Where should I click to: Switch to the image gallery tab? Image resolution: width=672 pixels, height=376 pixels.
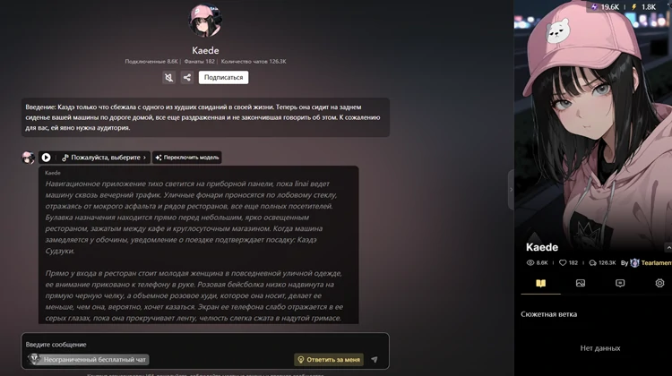pos(581,283)
